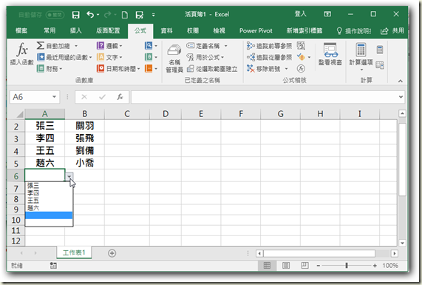Click the Error Checking icon
Screen dimensions: 422x285
pos(301,57)
